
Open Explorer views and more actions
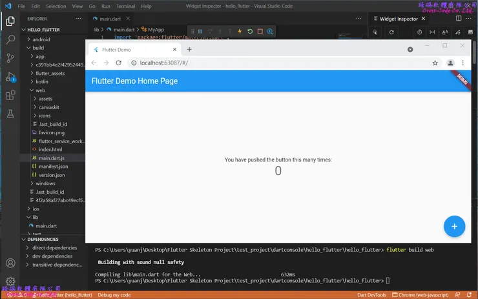click(x=79, y=18)
